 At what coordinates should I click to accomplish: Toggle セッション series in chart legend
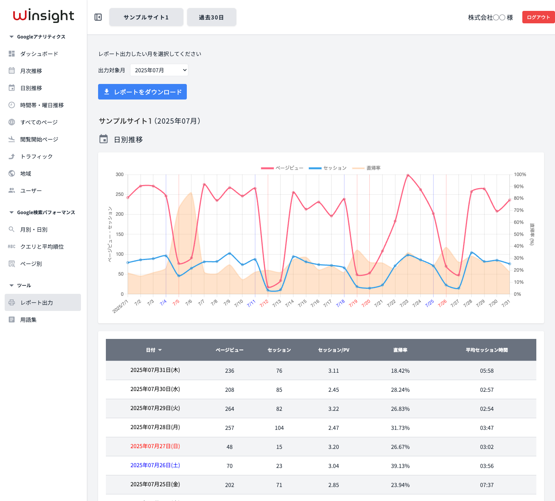328,168
